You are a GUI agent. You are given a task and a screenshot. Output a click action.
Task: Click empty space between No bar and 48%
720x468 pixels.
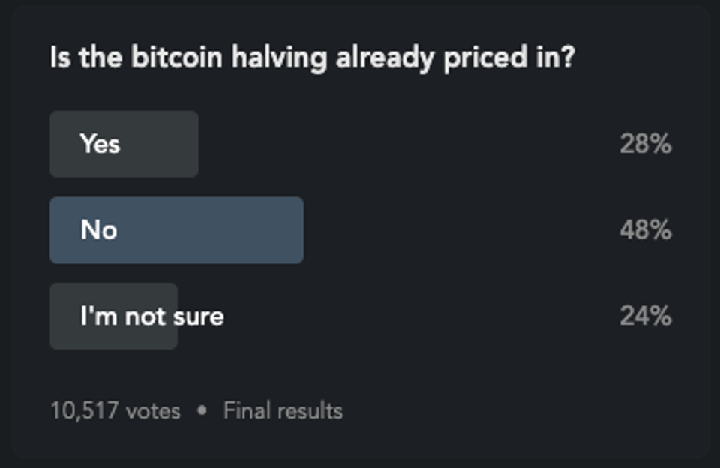(x=461, y=229)
